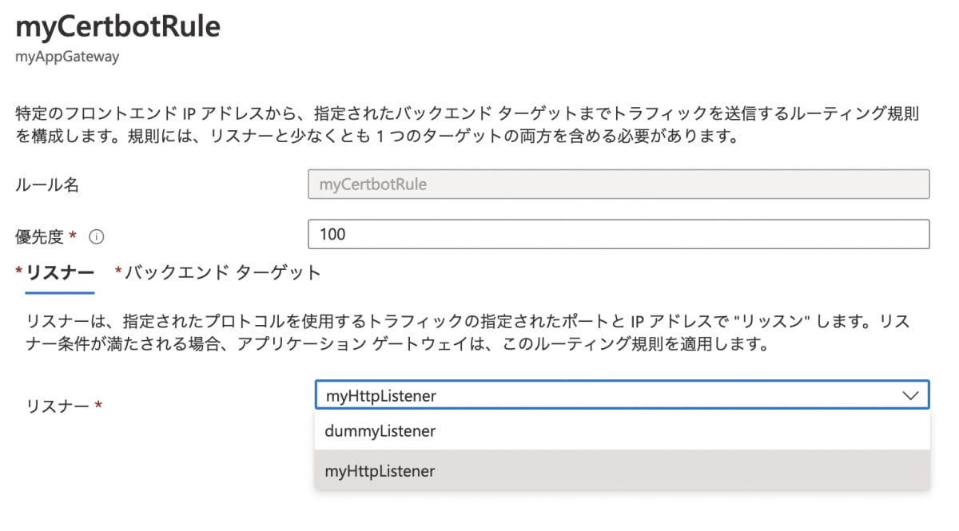Click the リスナー label beside the combo box

click(x=58, y=406)
